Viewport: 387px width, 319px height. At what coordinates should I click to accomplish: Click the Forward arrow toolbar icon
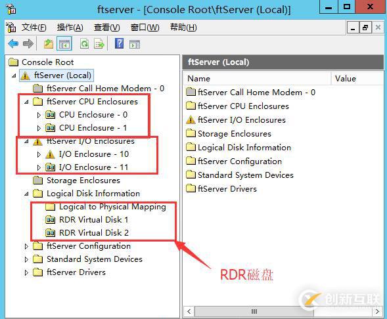28,44
